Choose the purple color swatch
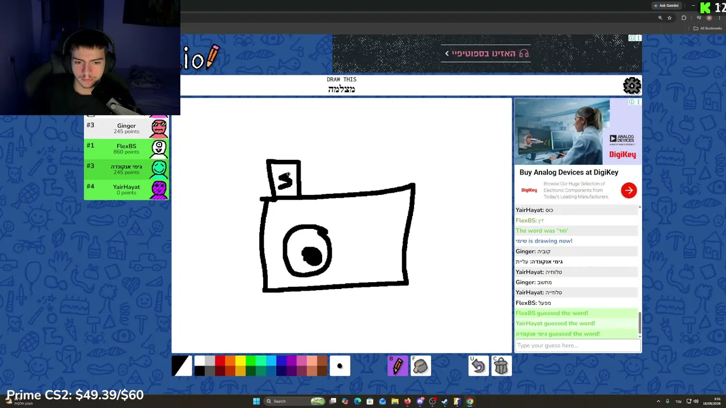726x408 pixels. coord(292,361)
